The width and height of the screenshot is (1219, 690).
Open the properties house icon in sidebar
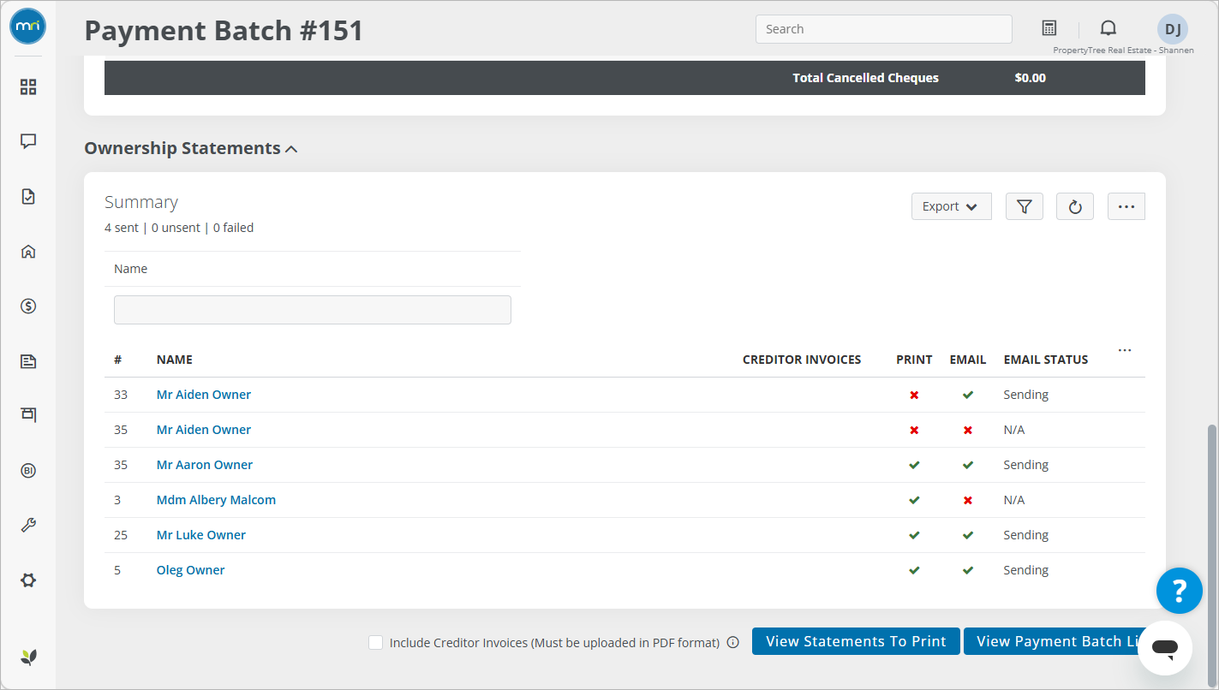tap(28, 251)
